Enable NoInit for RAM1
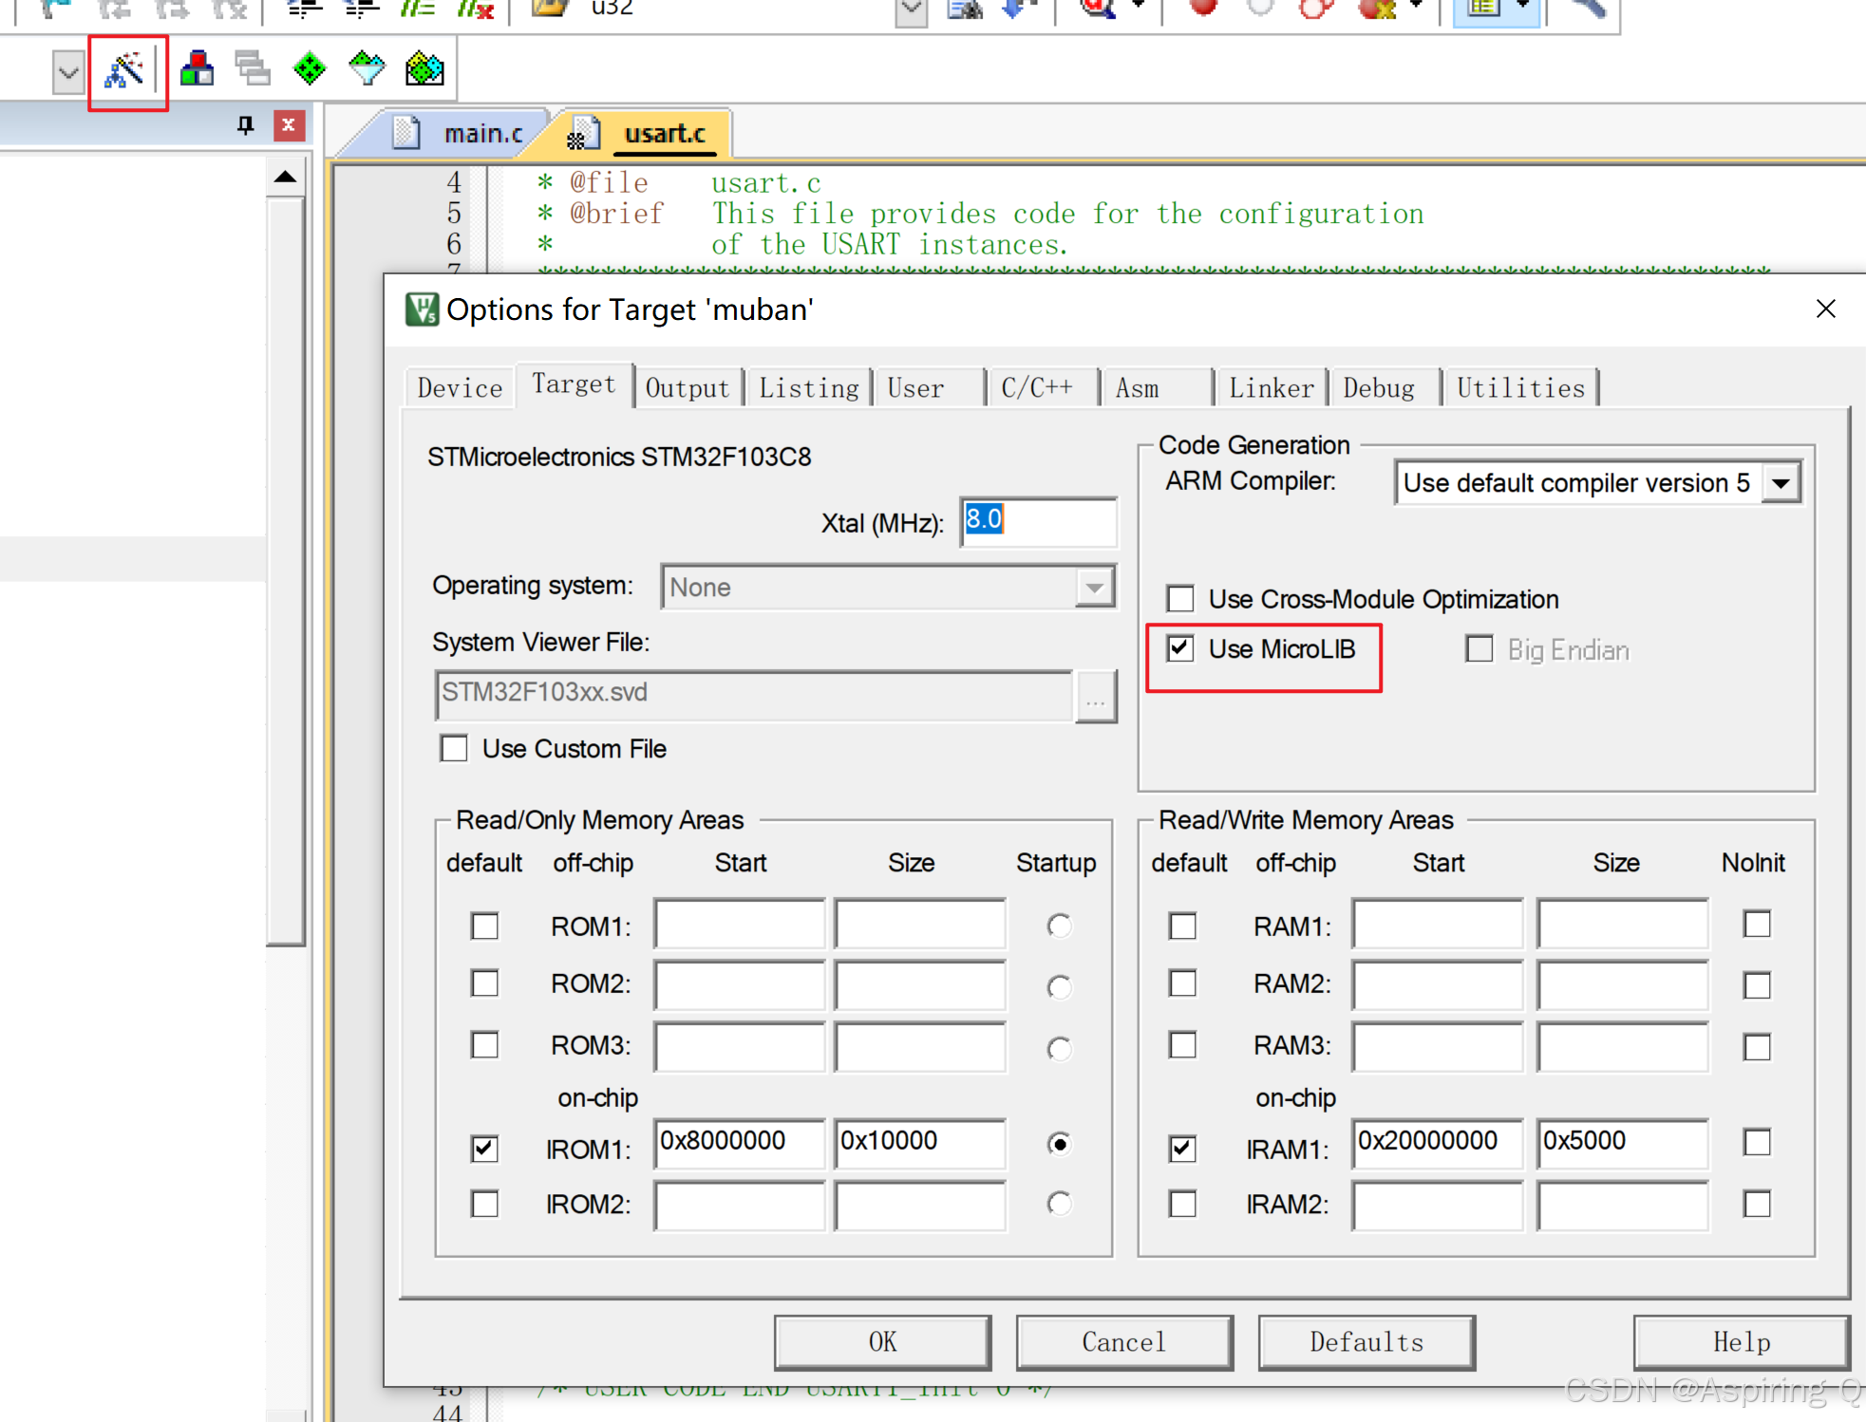This screenshot has height=1422, width=1866. point(1758,924)
